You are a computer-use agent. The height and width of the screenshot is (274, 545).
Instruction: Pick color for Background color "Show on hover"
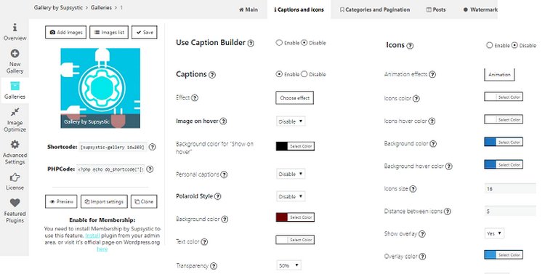295,146
